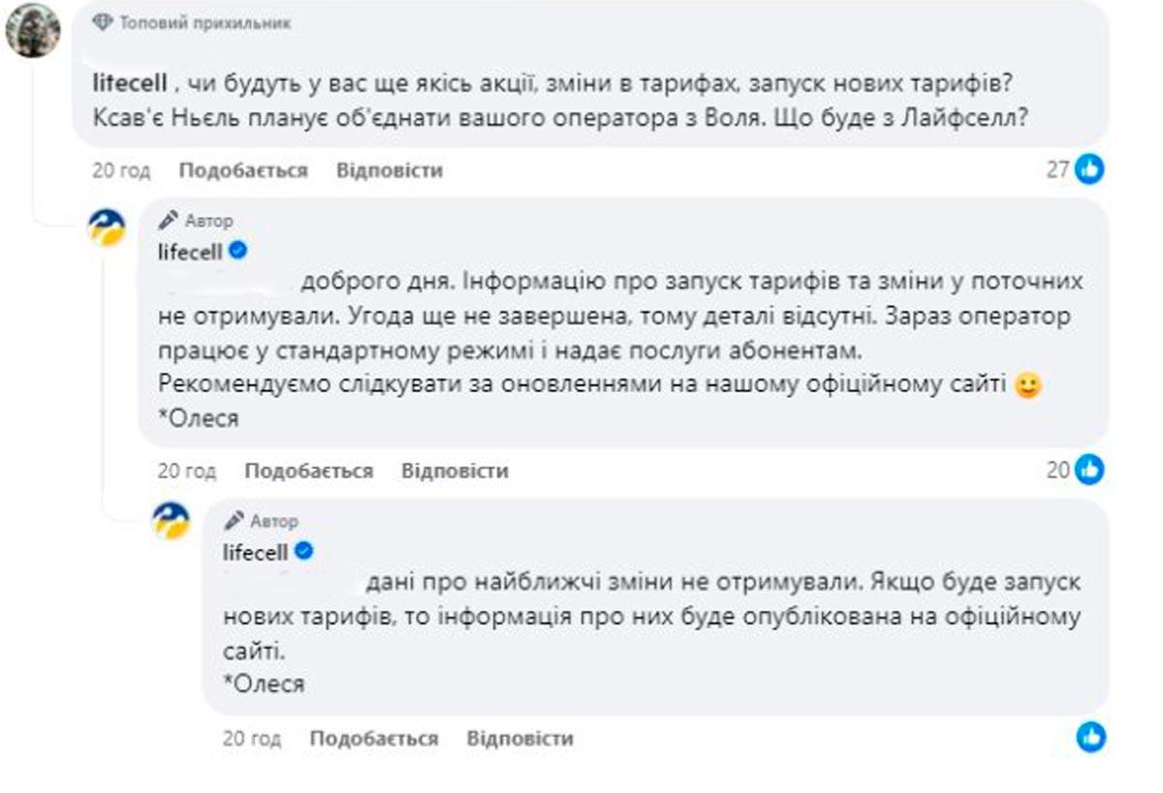Click the "20 год" timestamp under the question comment
This screenshot has height=793, width=1163.
[x=121, y=170]
